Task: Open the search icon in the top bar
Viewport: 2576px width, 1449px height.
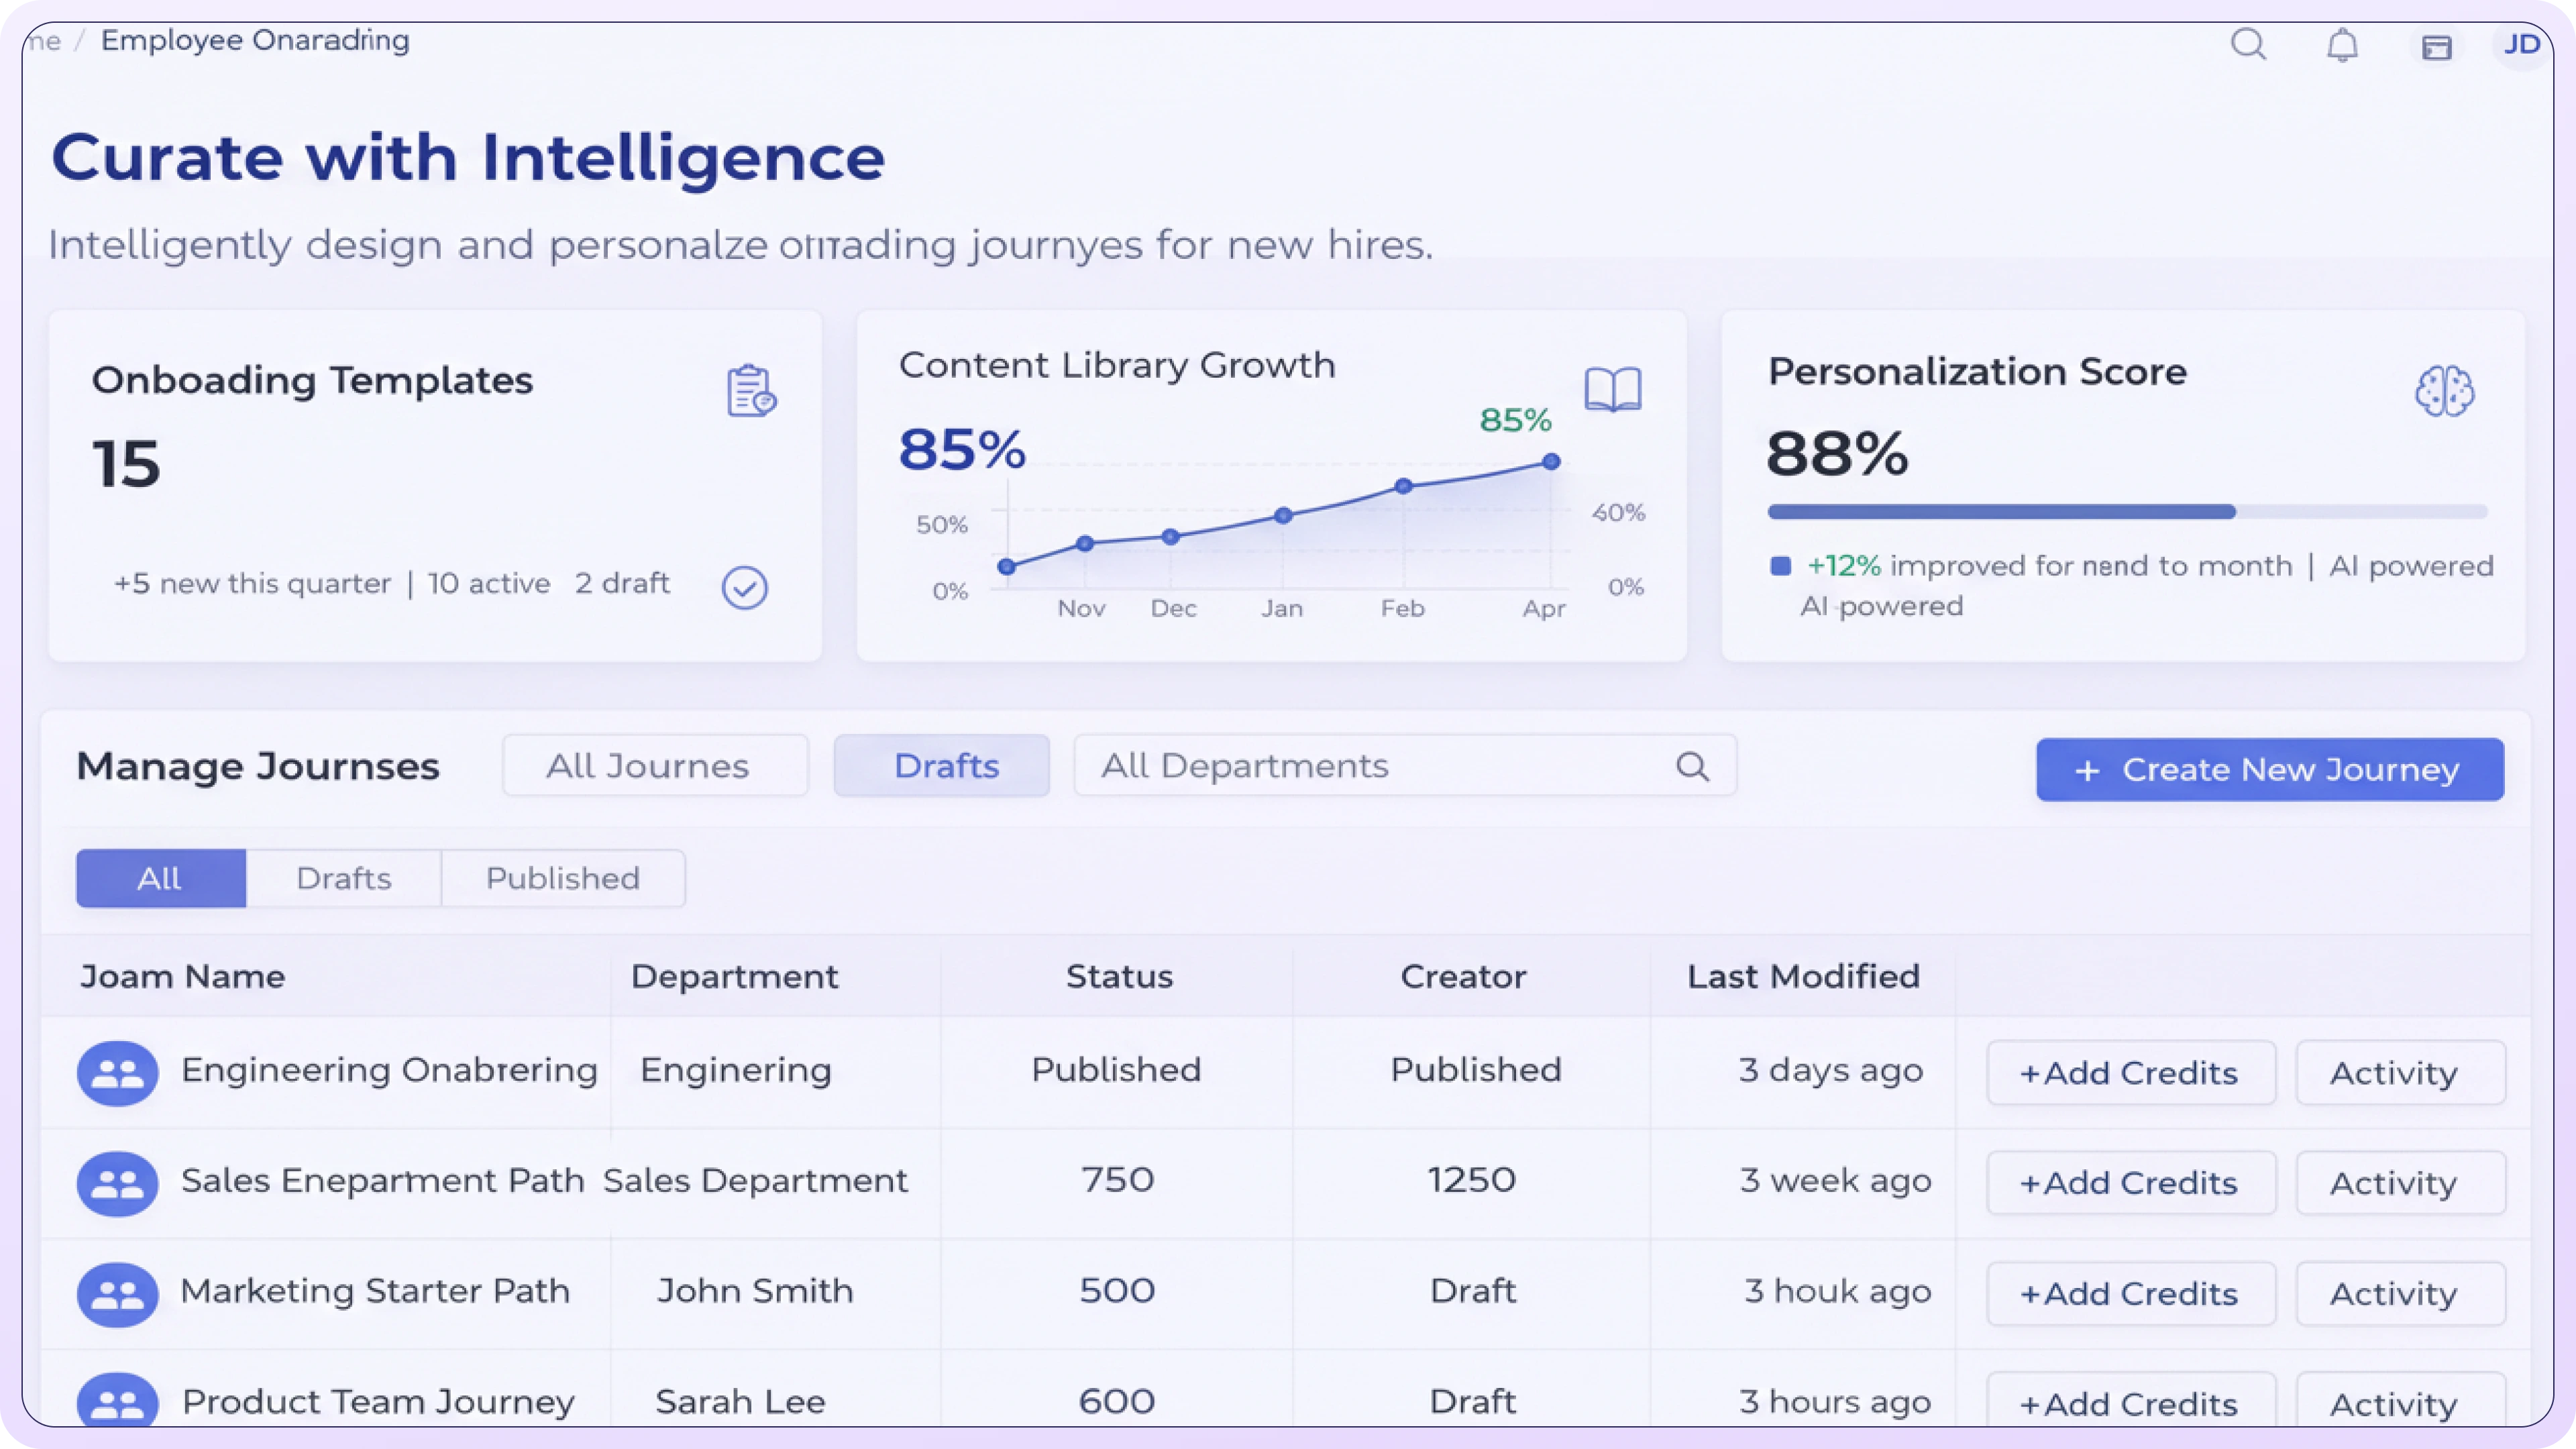Action: (x=2249, y=44)
